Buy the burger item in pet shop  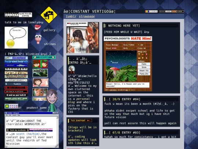pyautogui.click(x=139, y=54)
